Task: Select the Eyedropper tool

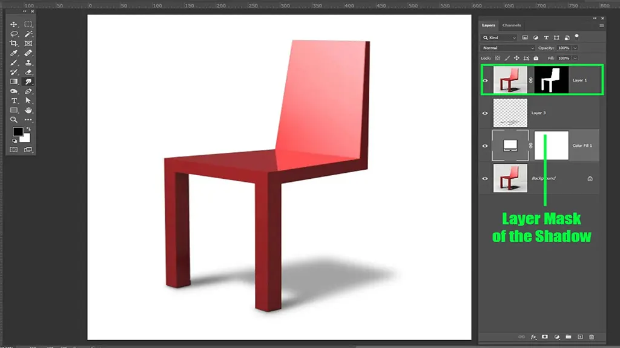Action: click(14, 53)
